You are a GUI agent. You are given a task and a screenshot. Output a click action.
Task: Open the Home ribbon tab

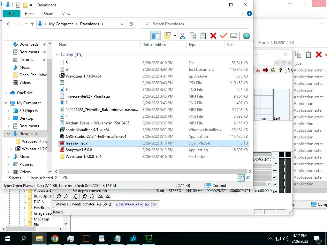(x=30, y=14)
